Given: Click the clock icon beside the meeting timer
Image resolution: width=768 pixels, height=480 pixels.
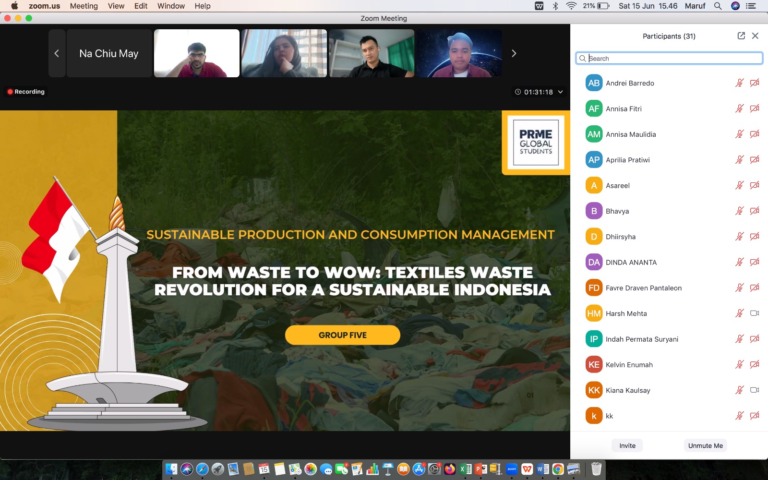Looking at the screenshot, I should coord(517,92).
